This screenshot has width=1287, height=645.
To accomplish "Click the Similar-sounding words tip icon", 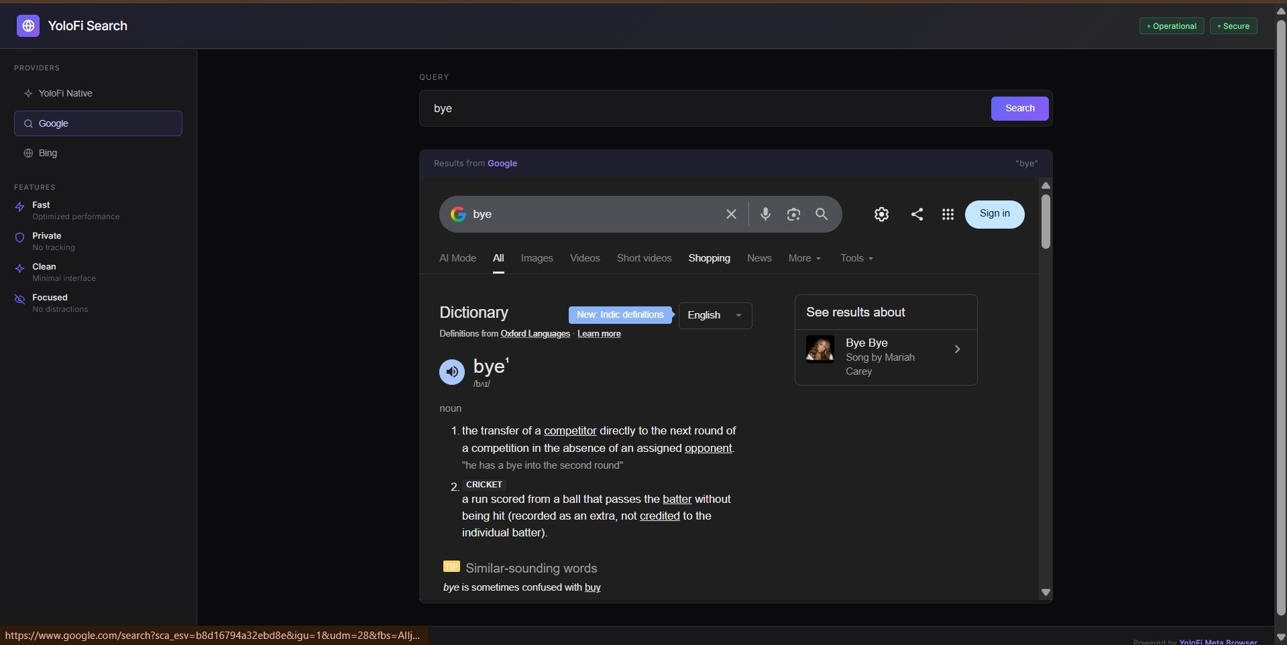I will [x=451, y=567].
